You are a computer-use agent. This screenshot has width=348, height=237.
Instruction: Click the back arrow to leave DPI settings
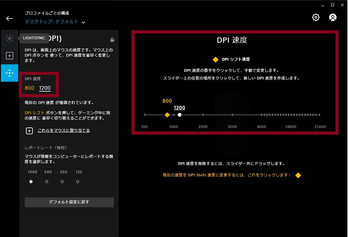coord(9,19)
